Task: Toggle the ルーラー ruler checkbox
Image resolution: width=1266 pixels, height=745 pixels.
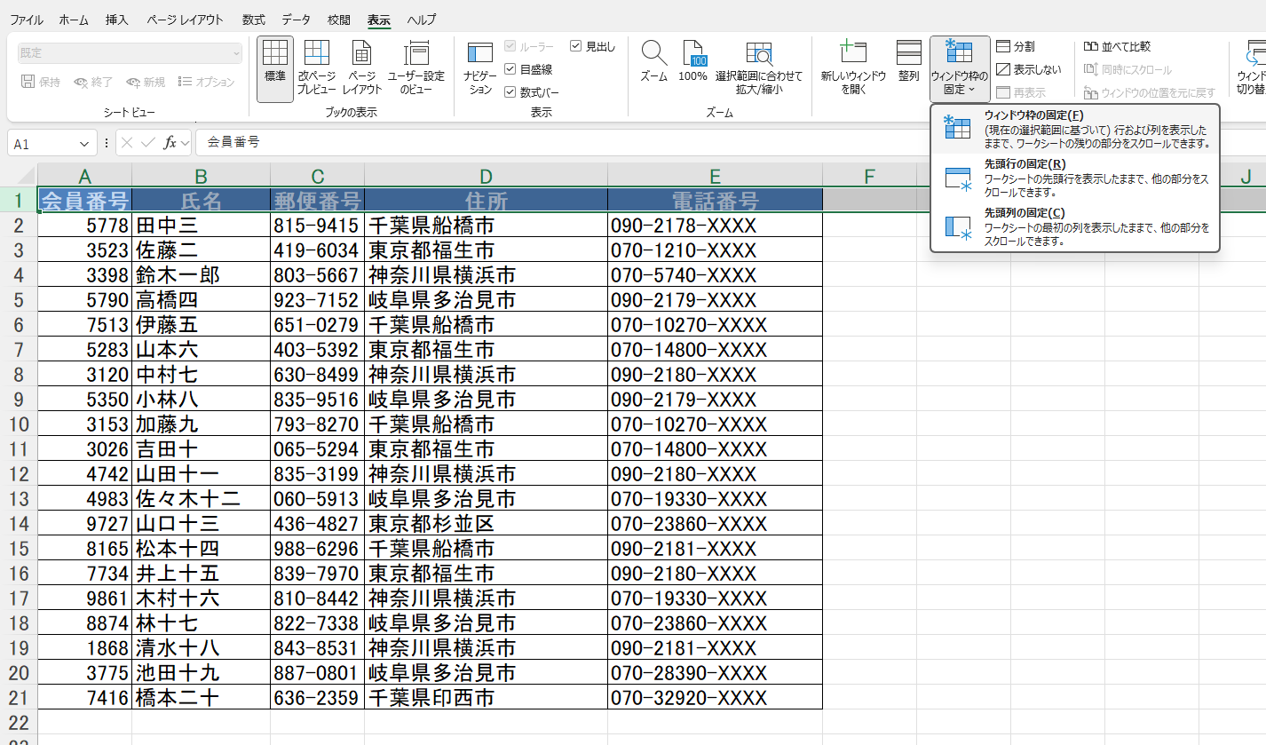Action: point(510,46)
